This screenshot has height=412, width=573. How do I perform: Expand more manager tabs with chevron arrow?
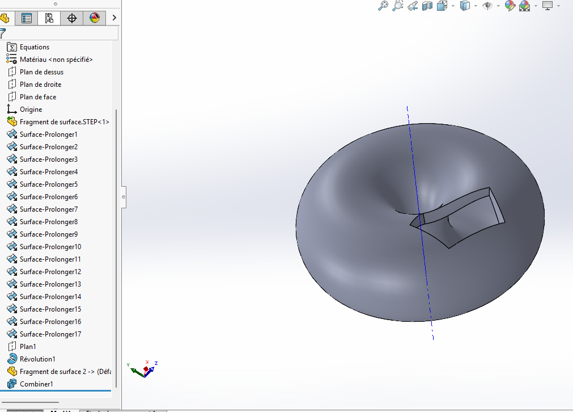coord(114,18)
